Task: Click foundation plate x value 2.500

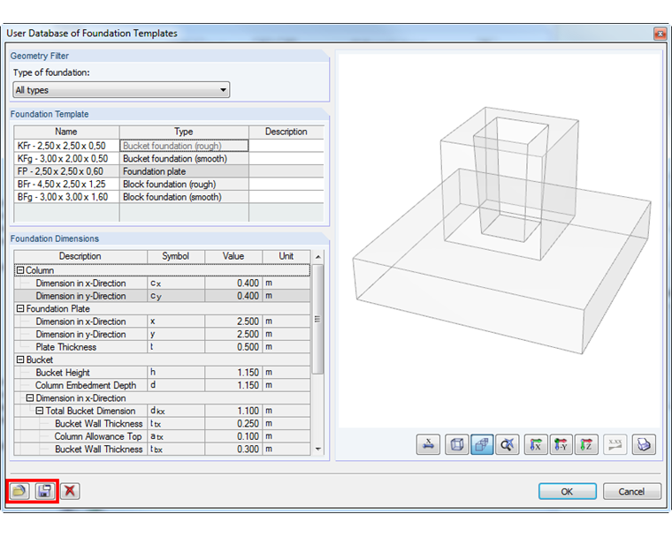Action: (233, 321)
